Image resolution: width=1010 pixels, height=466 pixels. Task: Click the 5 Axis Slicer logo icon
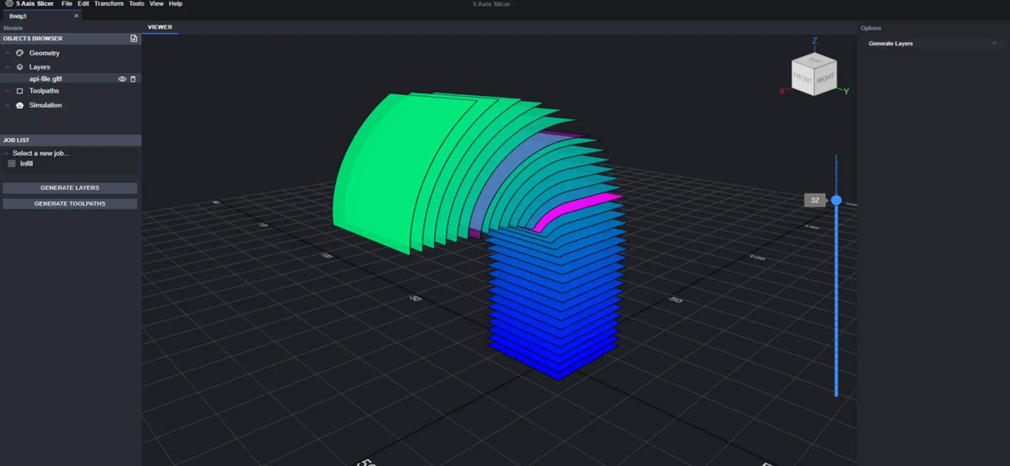point(10,3)
